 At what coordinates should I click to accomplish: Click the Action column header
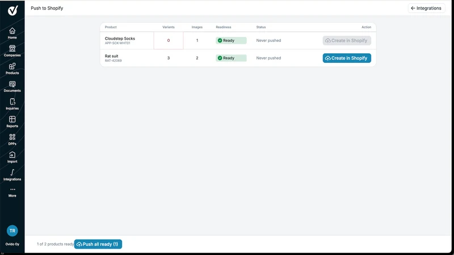coord(366,27)
